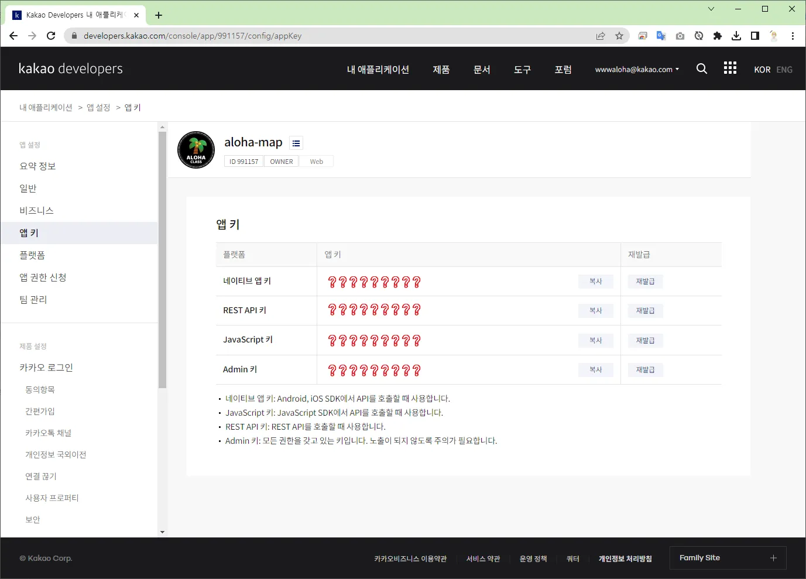The height and width of the screenshot is (579, 806).
Task: Close the Kakao Developers tab
Action: tap(136, 15)
